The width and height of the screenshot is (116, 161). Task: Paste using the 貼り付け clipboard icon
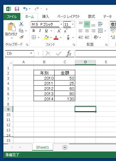click(x=11, y=27)
